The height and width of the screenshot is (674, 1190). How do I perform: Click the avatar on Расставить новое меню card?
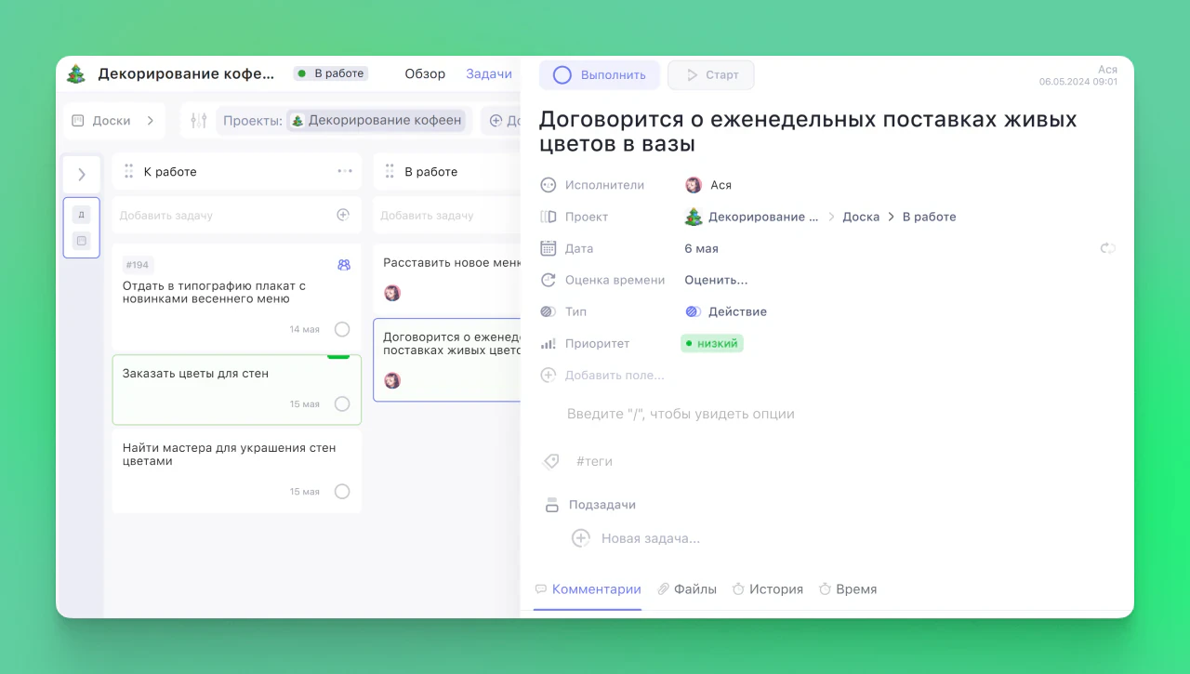392,293
